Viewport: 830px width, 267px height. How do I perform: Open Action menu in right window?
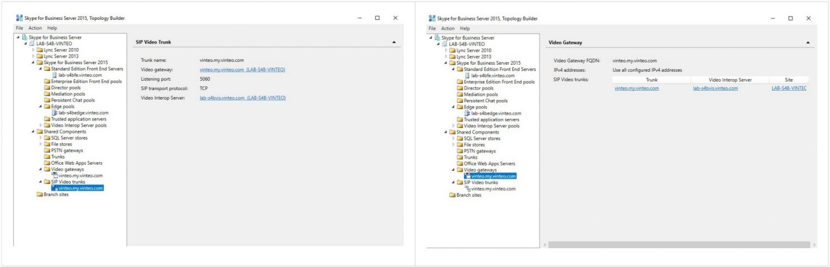pos(448,28)
